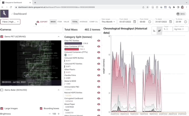The image size is (189, 116).
Task: Toggle visibility of Metal & WEEE category
Action: point(99,81)
